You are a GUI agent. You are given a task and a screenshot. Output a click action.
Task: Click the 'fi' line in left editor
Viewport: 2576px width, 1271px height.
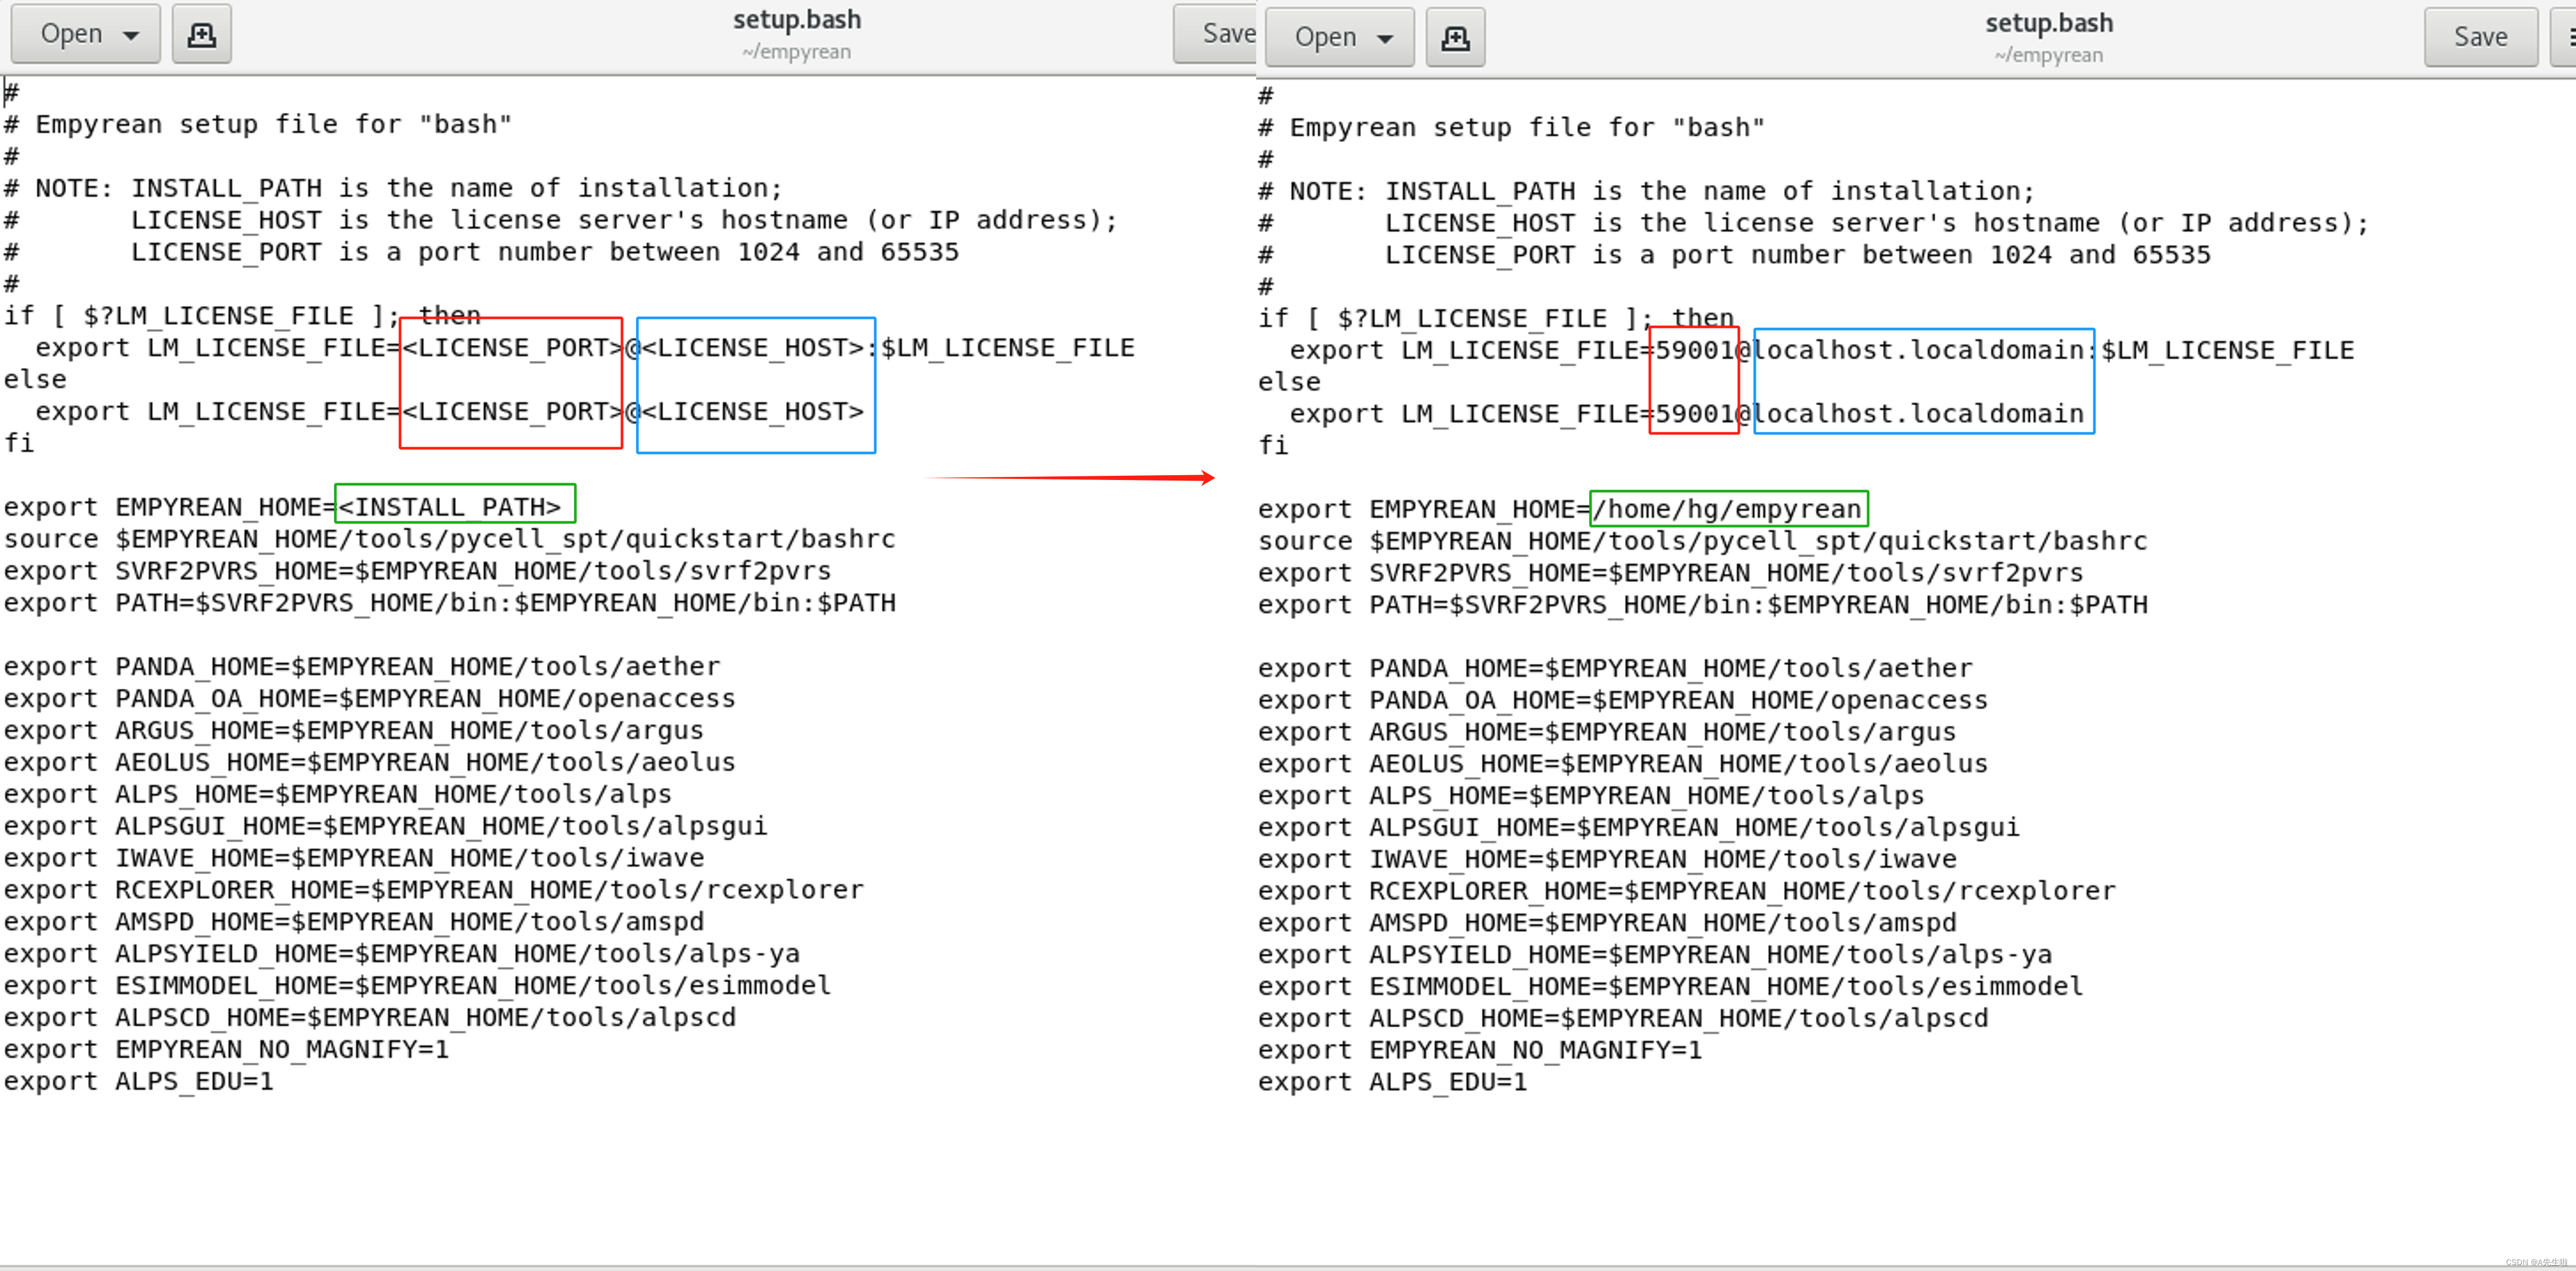click(19, 443)
